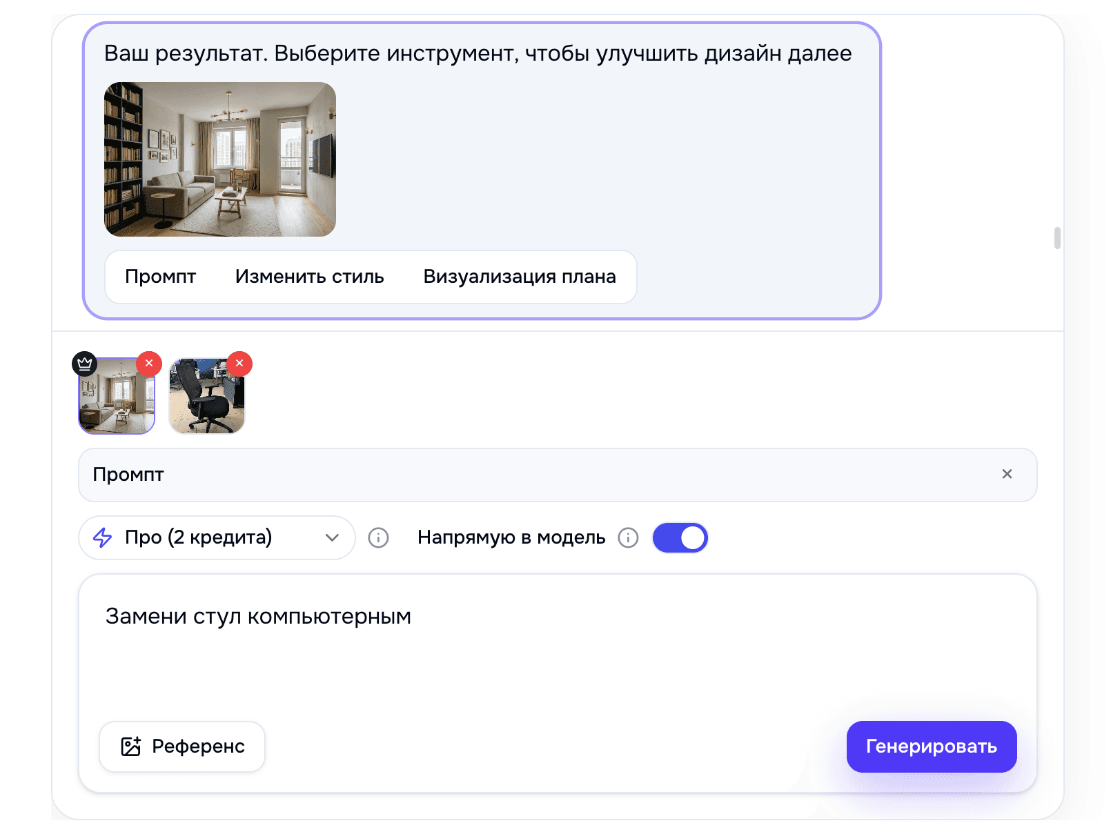This screenshot has height=832, width=1111.
Task: Select the living room attachment thumbnail
Action: pos(117,396)
